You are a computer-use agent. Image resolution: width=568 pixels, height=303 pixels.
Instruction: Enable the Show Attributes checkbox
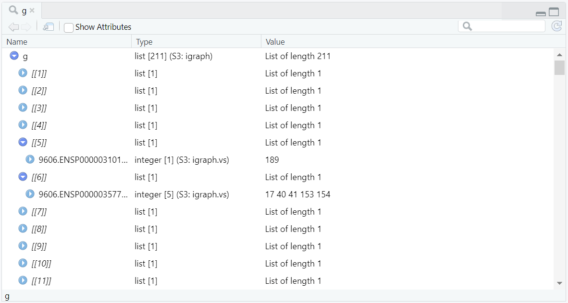(x=69, y=27)
